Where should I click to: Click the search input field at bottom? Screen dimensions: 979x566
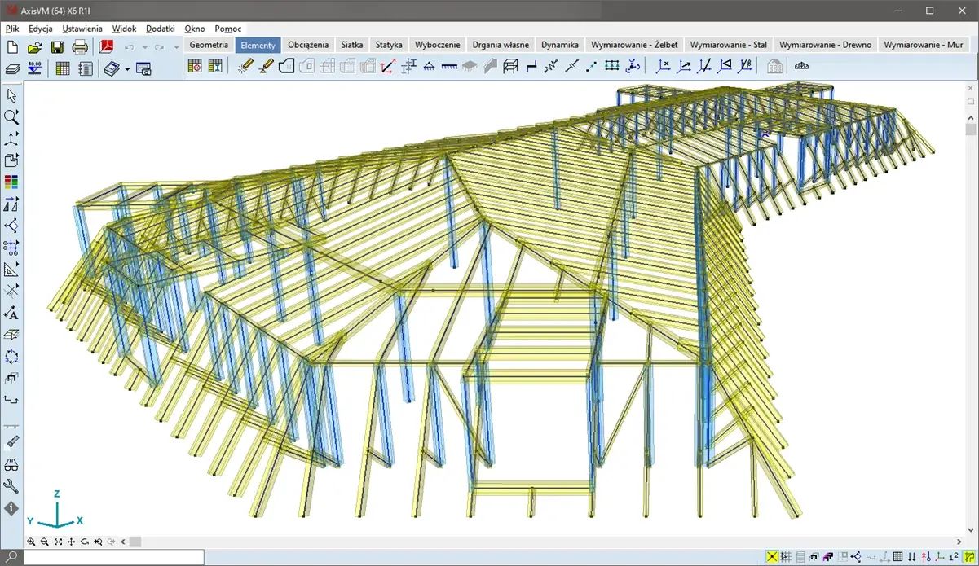coord(113,557)
